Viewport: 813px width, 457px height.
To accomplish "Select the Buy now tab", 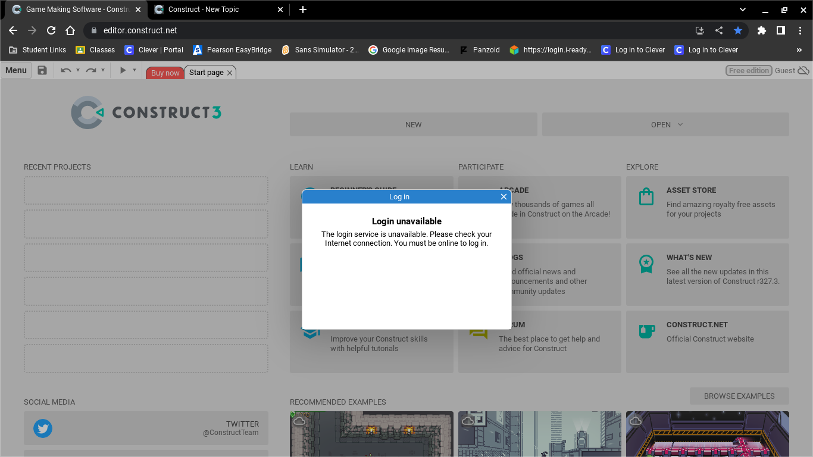I will coord(165,73).
